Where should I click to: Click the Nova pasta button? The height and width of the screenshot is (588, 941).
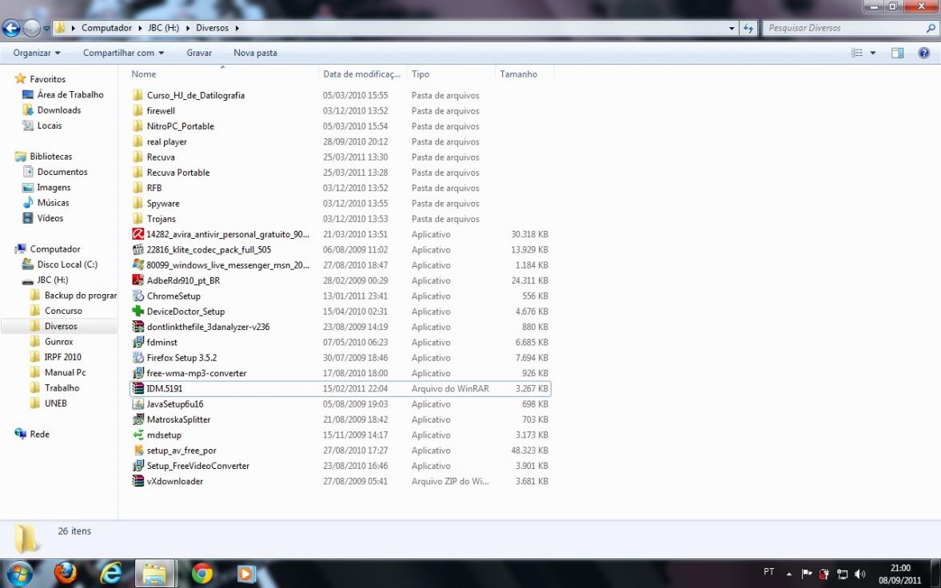pyautogui.click(x=255, y=53)
